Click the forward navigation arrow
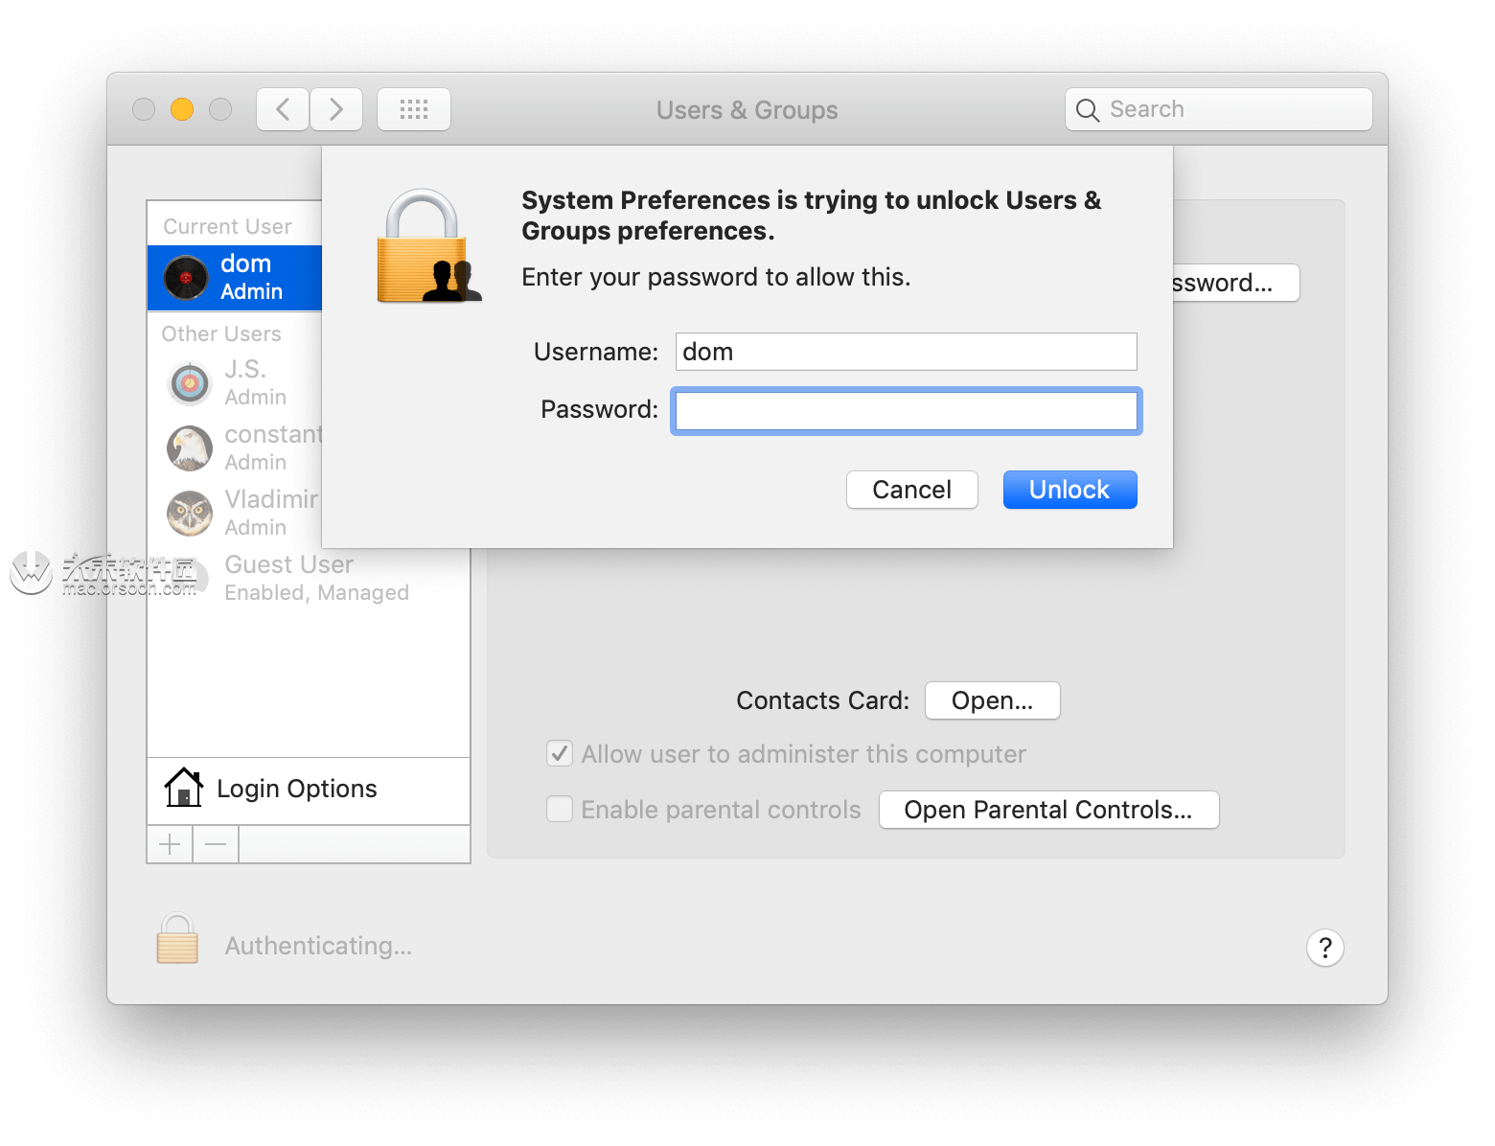The width and height of the screenshot is (1495, 1146). pos(336,109)
